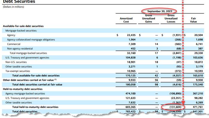Click the Available-for-sale debt securities heading
This screenshot has width=209, height=118.
23,26
